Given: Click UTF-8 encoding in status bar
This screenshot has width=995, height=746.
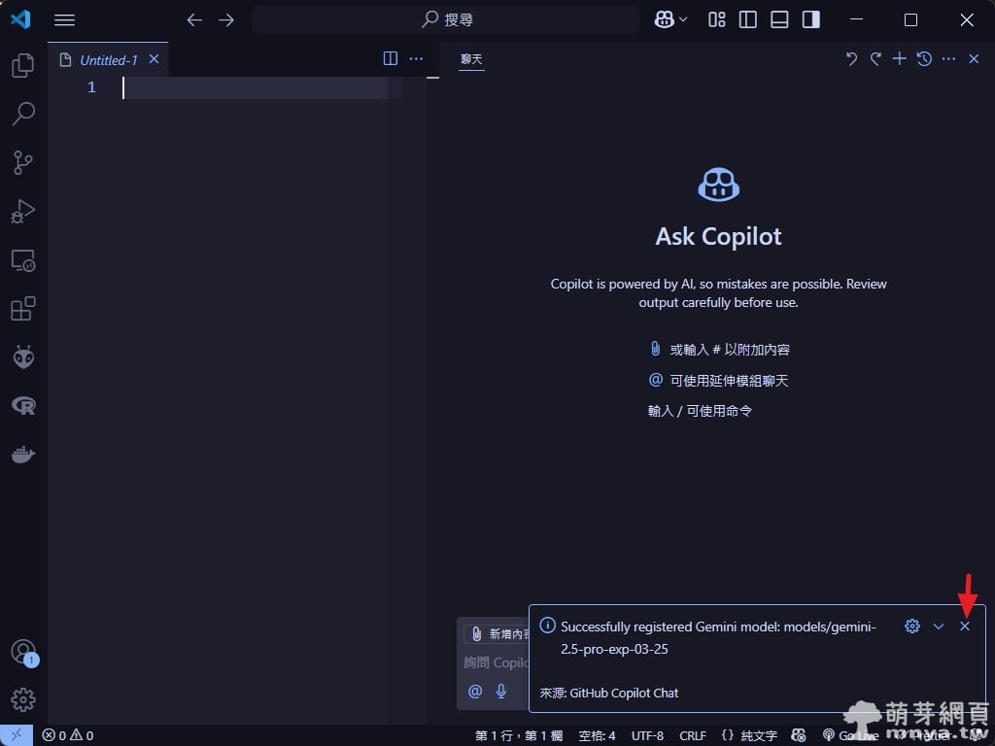Looking at the screenshot, I should coord(647,735).
